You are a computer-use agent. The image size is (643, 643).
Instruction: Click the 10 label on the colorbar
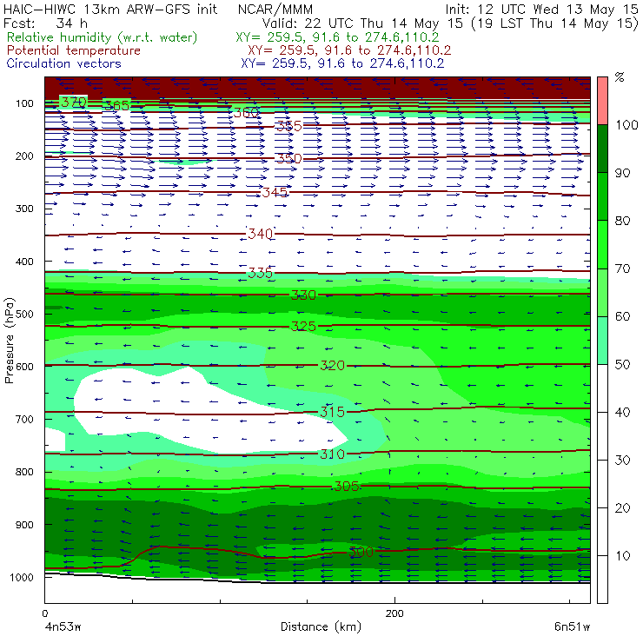[622, 555]
